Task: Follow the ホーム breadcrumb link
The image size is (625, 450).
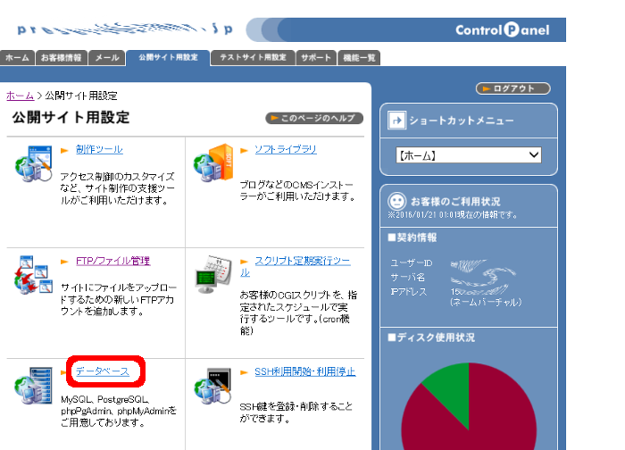Action: pyautogui.click(x=21, y=96)
